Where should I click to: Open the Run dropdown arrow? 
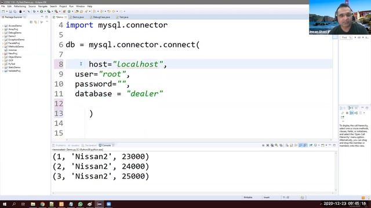pyautogui.click(x=45, y=12)
